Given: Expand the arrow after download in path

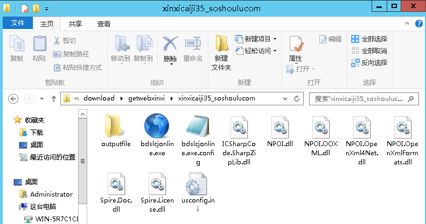Looking at the screenshot, I should [x=121, y=99].
